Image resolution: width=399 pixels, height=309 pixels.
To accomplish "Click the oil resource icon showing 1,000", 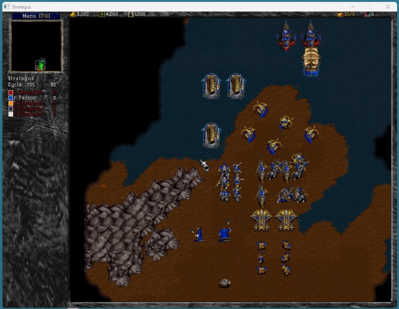I will (130, 14).
